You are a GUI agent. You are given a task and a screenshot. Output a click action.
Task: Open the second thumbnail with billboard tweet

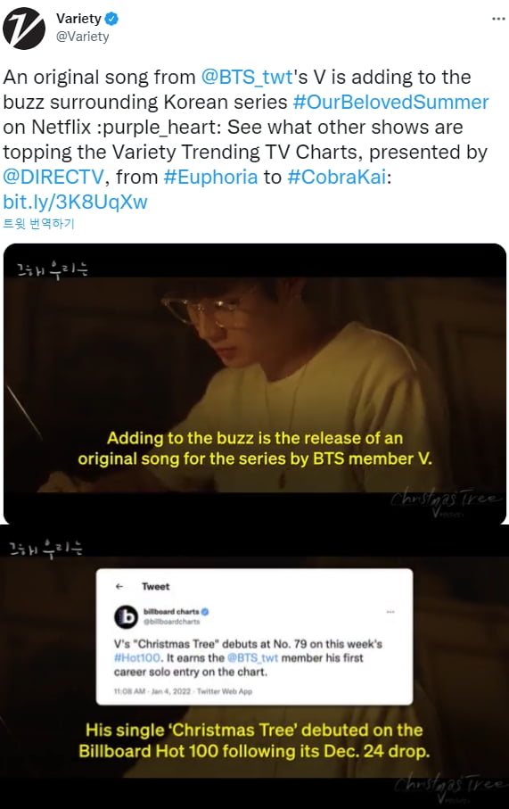click(255, 667)
